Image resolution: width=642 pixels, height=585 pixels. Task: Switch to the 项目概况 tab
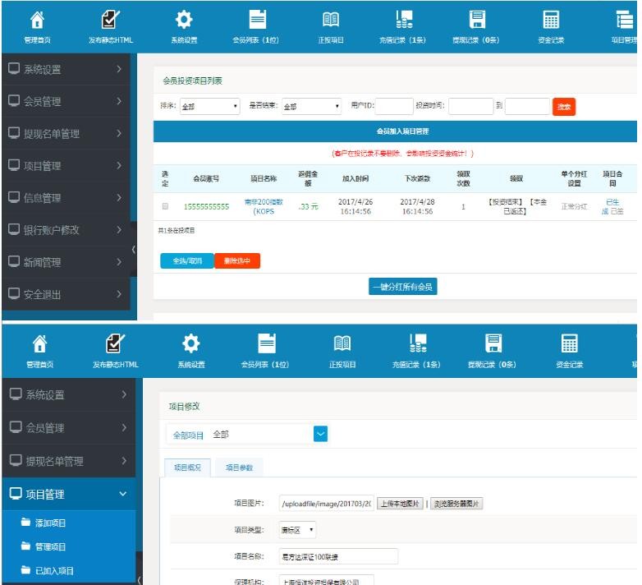click(x=187, y=468)
